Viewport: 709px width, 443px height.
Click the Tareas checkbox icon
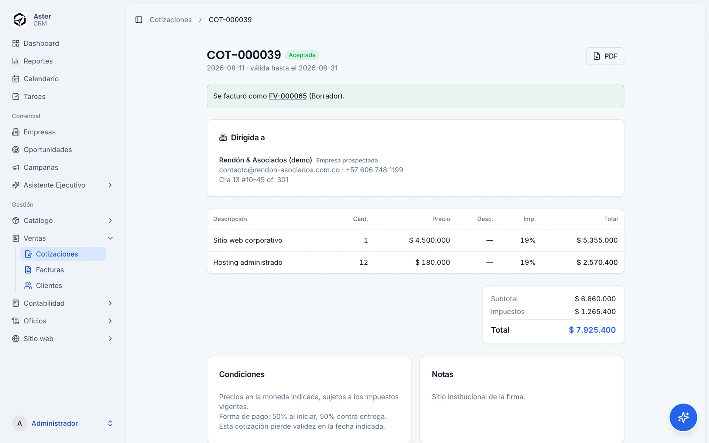pyautogui.click(x=16, y=96)
